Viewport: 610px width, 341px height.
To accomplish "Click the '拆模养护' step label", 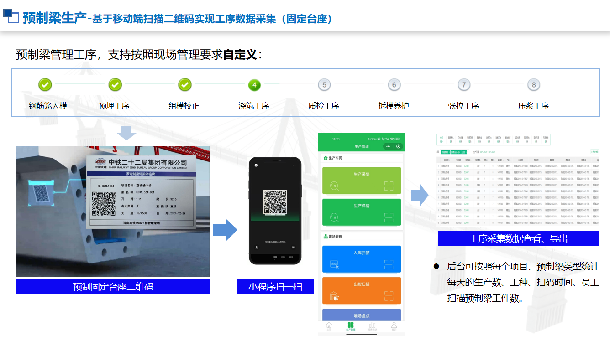I will (x=394, y=106).
